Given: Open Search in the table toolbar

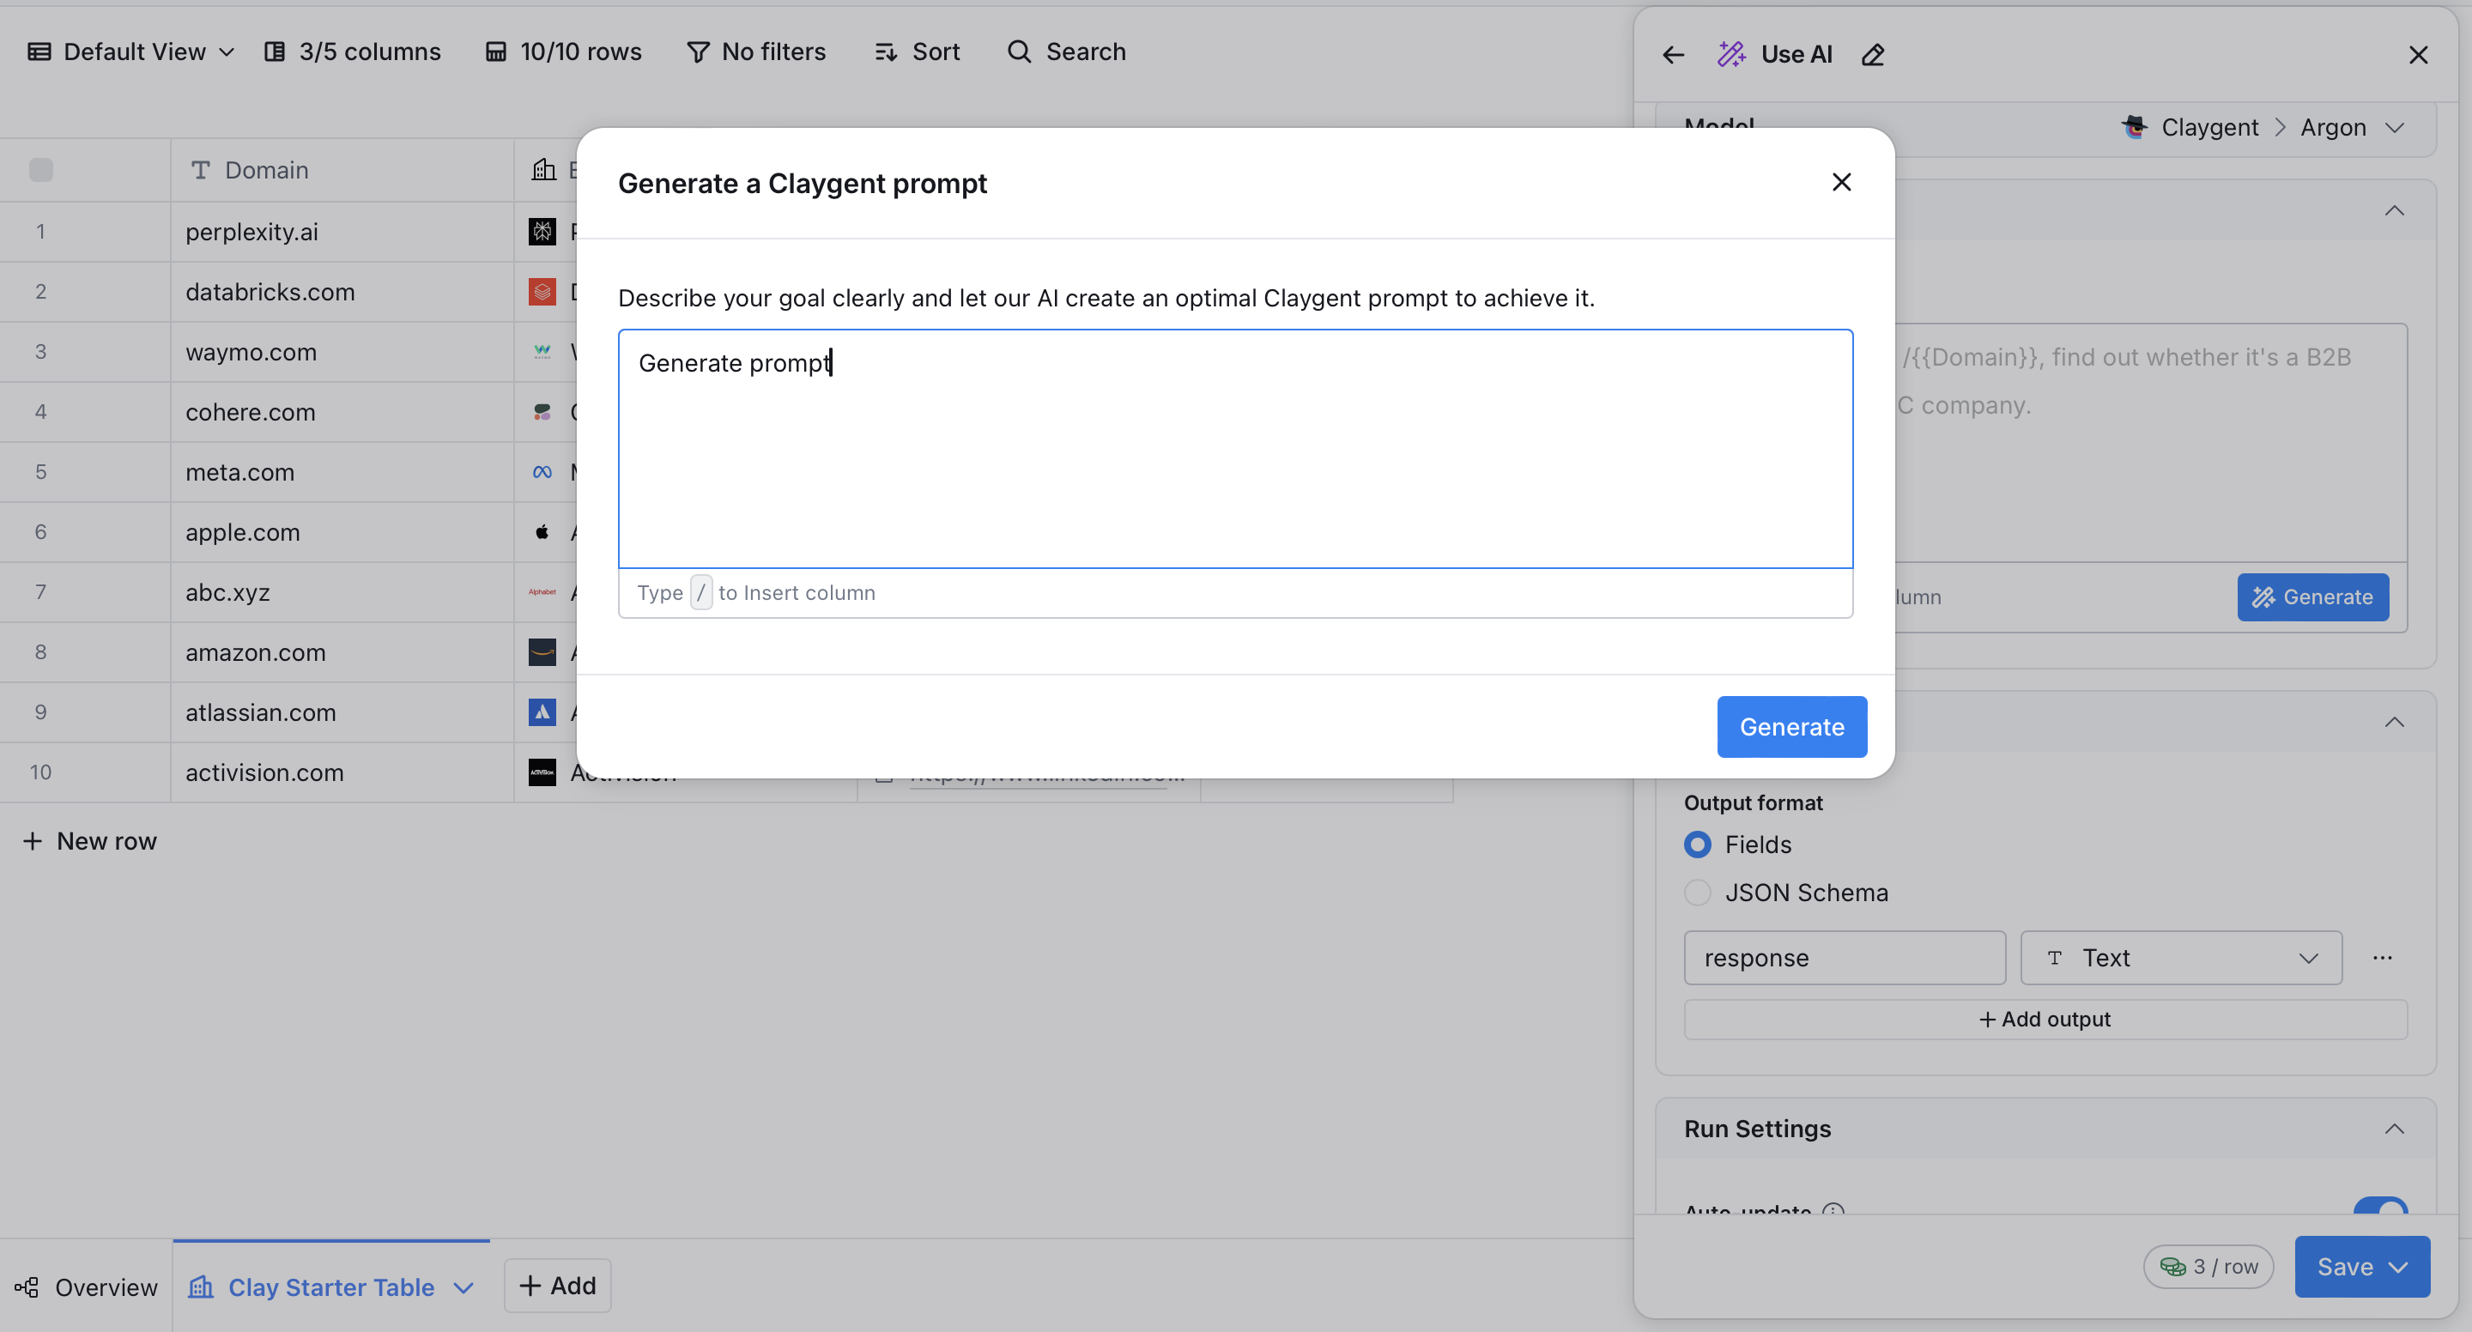Looking at the screenshot, I should point(1066,51).
